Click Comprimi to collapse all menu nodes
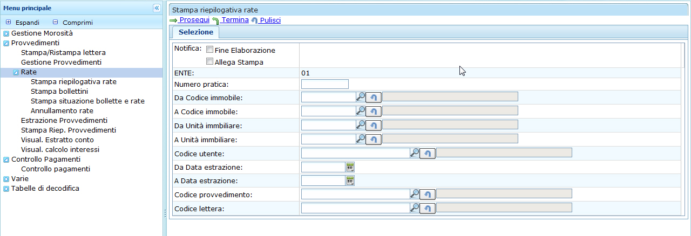The width and height of the screenshot is (691, 236). coord(78,23)
